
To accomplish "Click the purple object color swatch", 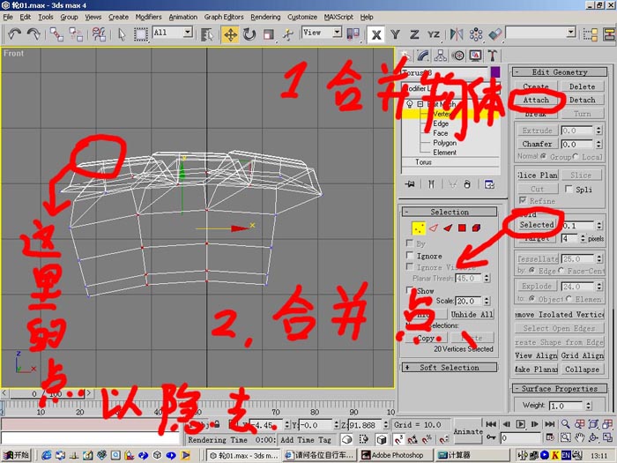I will pyautogui.click(x=495, y=72).
